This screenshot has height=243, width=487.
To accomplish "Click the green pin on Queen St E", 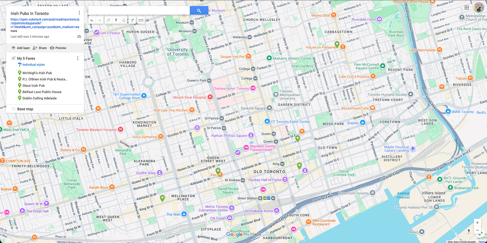I will coord(298,139).
